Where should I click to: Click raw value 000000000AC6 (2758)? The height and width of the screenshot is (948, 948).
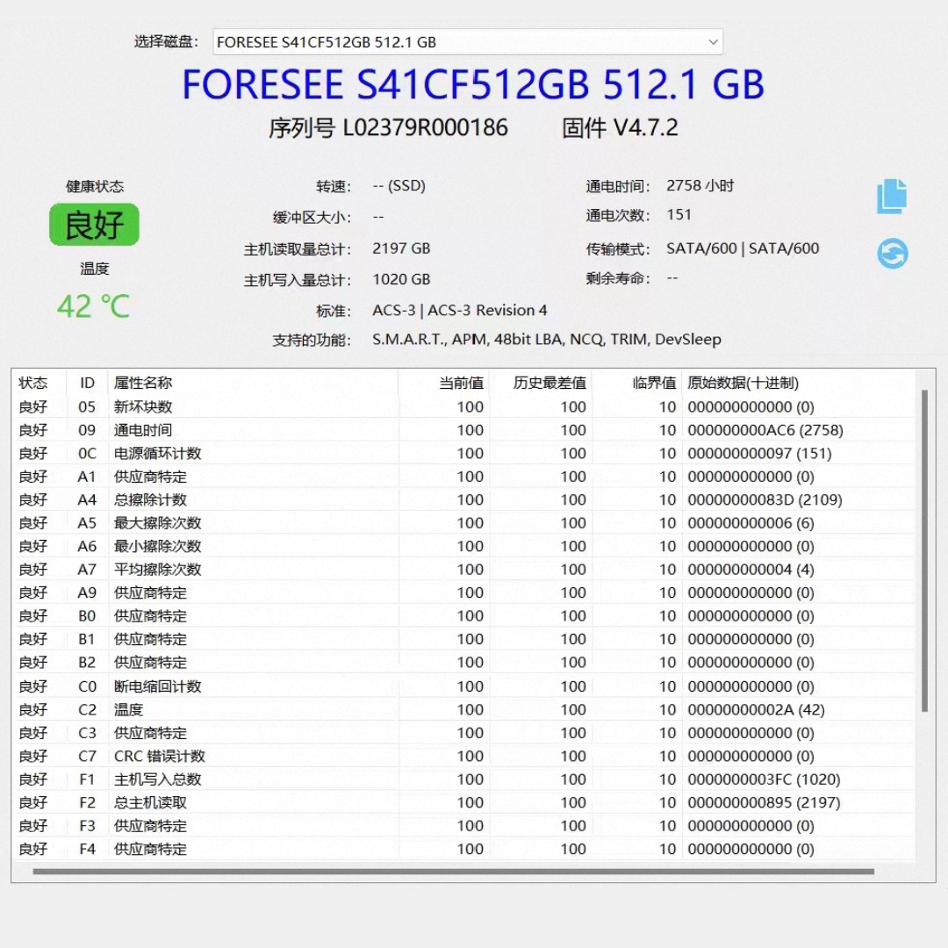click(765, 430)
